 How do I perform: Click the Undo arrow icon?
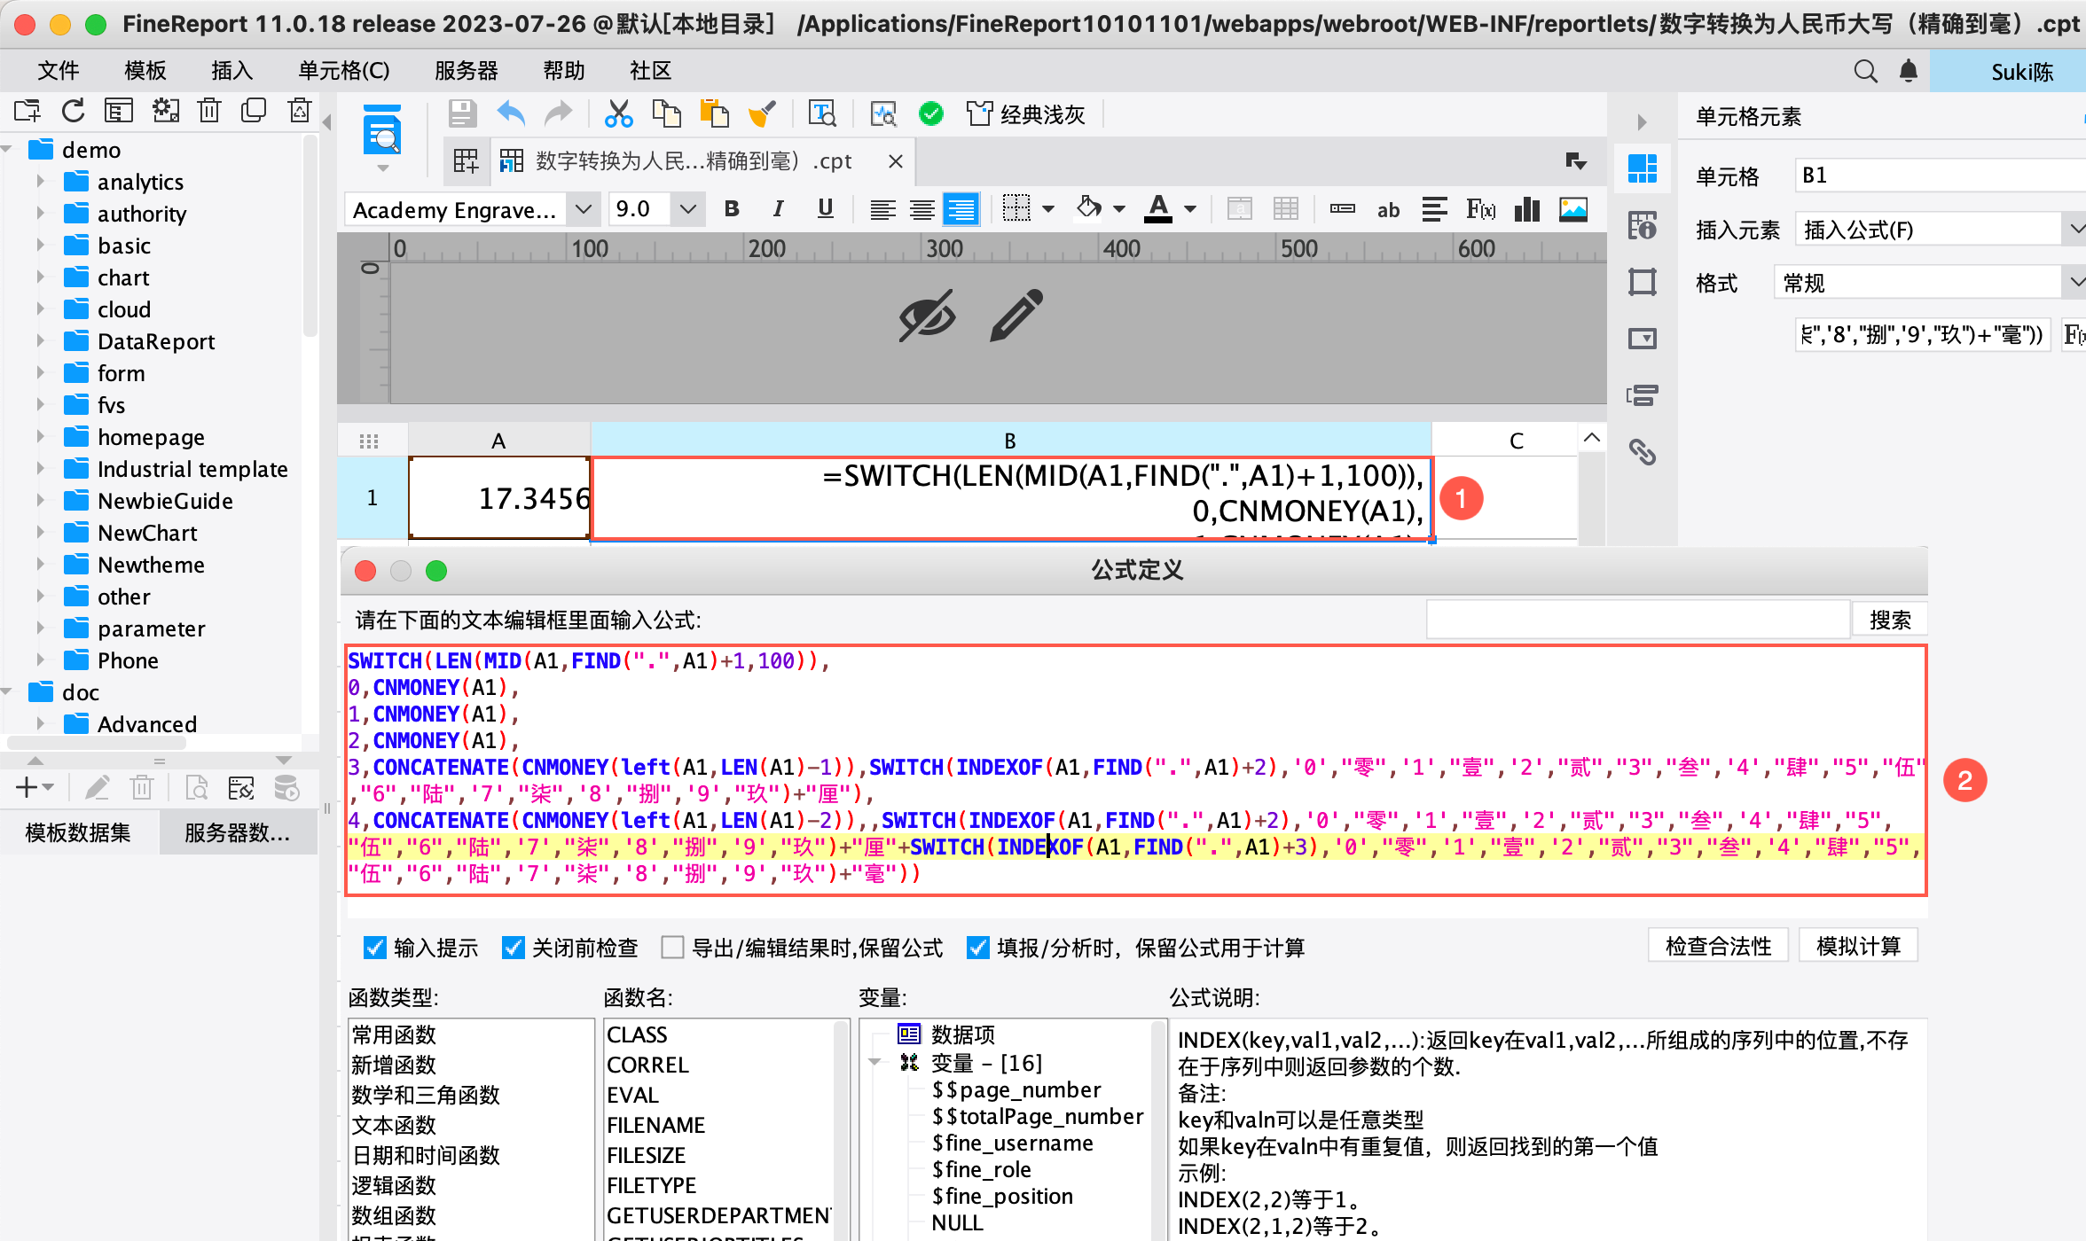tap(511, 114)
